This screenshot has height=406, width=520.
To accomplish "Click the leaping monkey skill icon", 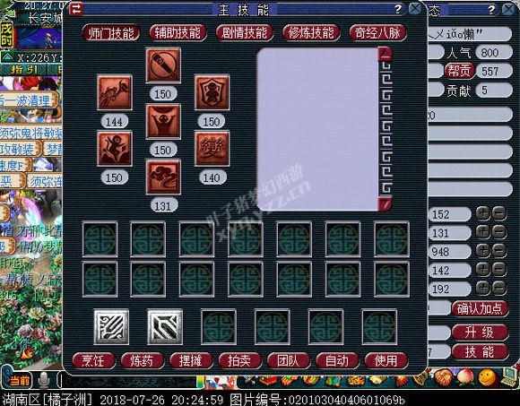I will coord(115,149).
